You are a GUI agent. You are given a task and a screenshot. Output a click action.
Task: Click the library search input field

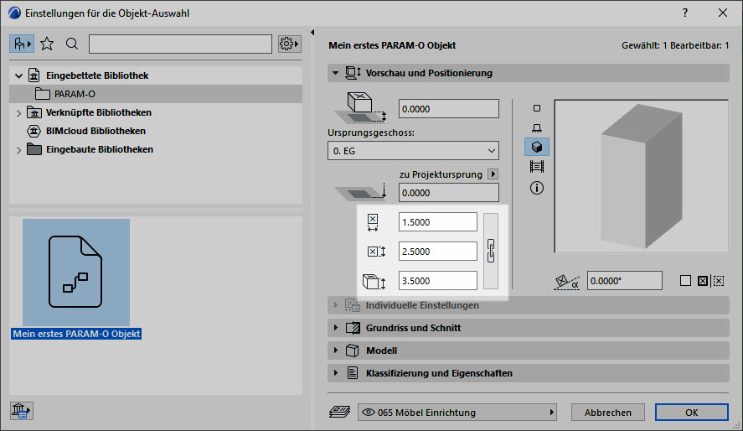[x=180, y=44]
